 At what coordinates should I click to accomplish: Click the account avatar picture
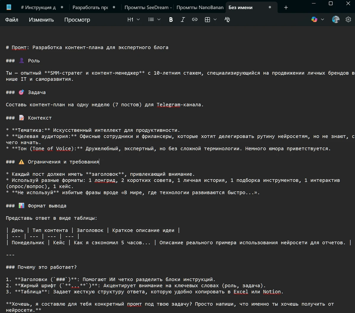click(335, 19)
